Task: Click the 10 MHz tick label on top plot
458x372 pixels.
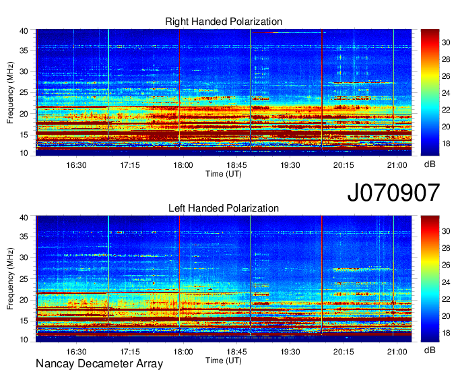Action: (24, 153)
